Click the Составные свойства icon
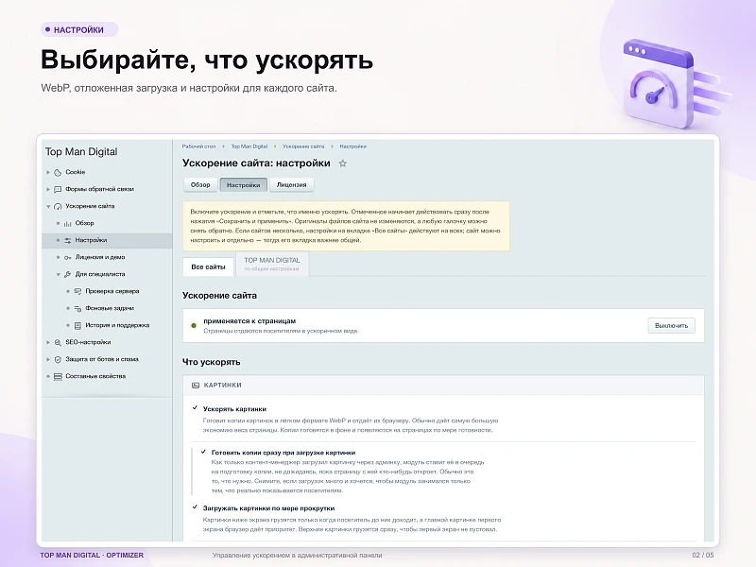Screen dimensions: 756x567 58,376
